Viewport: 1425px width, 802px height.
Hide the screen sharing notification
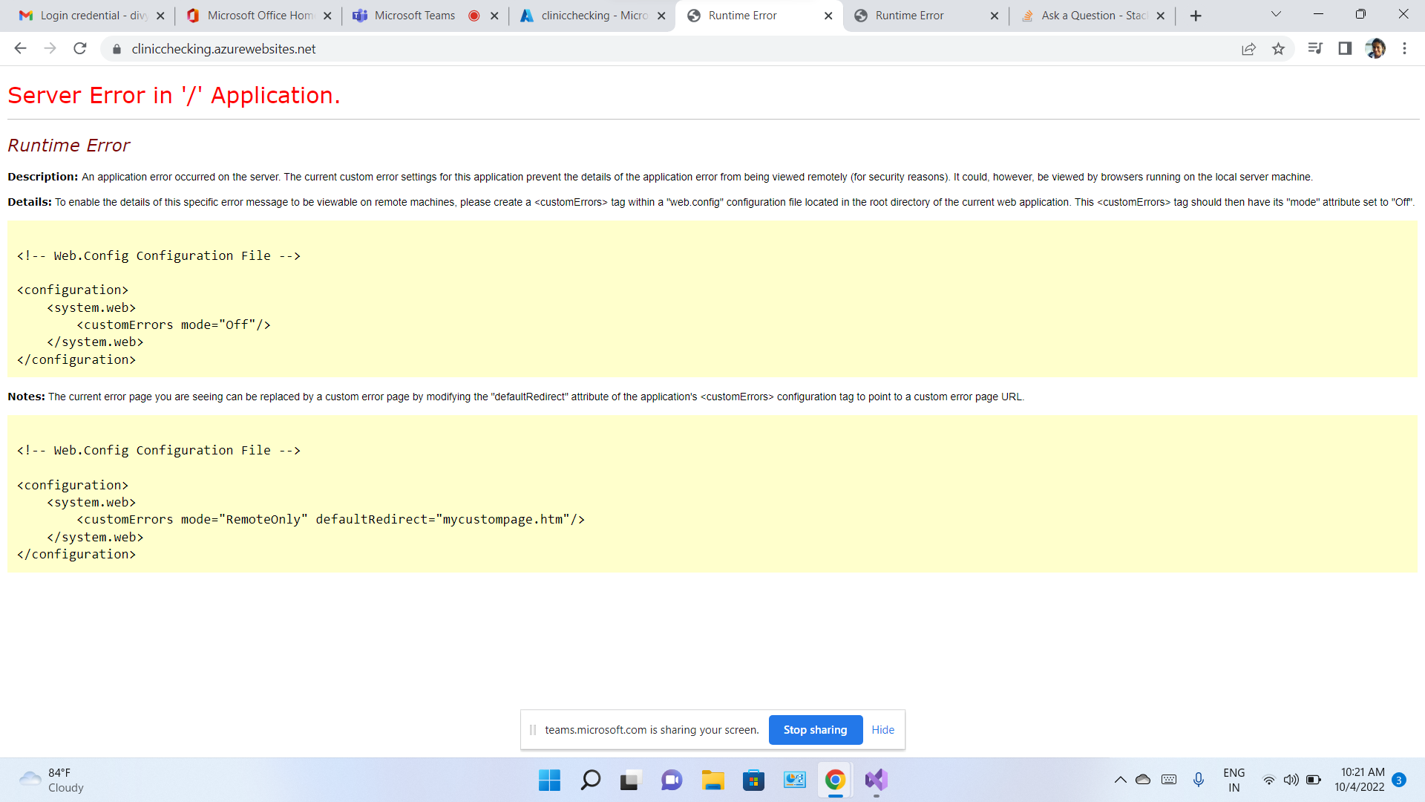tap(882, 730)
